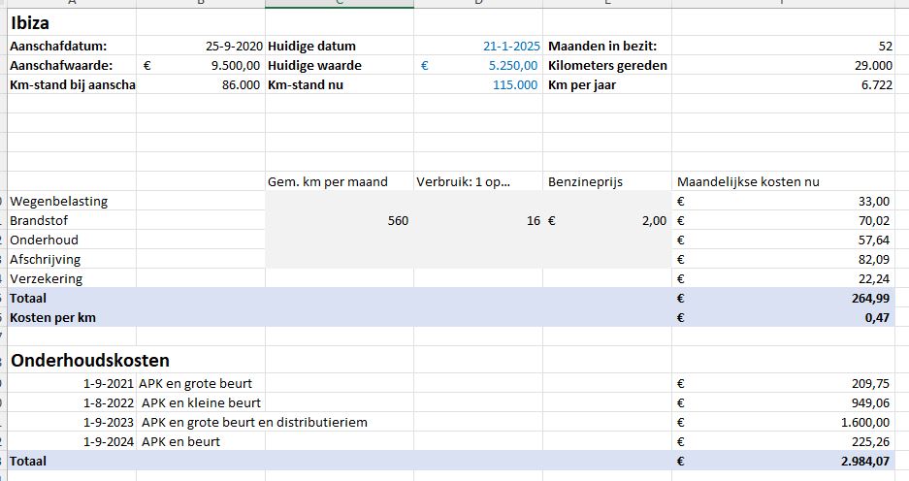The width and height of the screenshot is (909, 481).
Task: Click the 560 km per month cell
Action: click(x=340, y=220)
